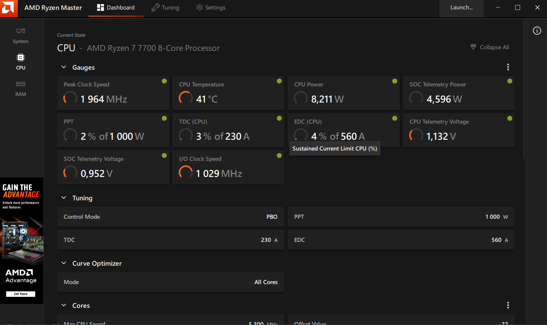The image size is (547, 325).
Task: Click the TDC (CPU) gauge dial
Action: click(185, 136)
